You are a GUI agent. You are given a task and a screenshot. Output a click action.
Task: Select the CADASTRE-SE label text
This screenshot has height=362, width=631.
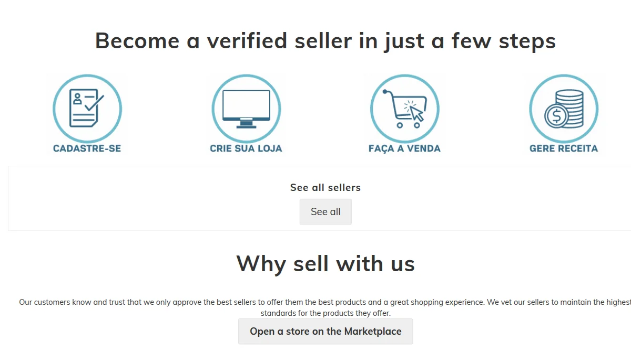87,148
